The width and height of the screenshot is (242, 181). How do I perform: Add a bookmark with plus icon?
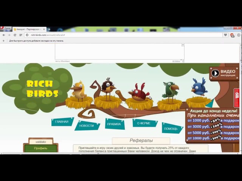tap(3, 41)
